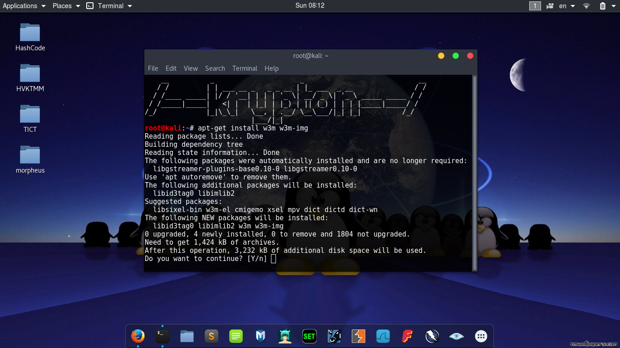Open the 'en' keyboard layout dropdown

coord(567,6)
